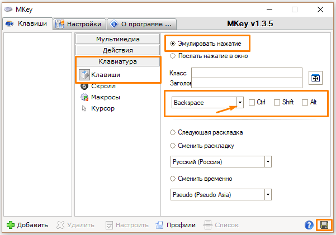This screenshot has width=336, height=235.
Task: Select Курсор item in action list
Action: [x=103, y=108]
